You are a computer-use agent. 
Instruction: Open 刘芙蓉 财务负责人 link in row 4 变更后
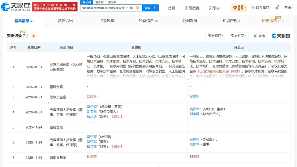pyautogui.click(x=194, y=114)
